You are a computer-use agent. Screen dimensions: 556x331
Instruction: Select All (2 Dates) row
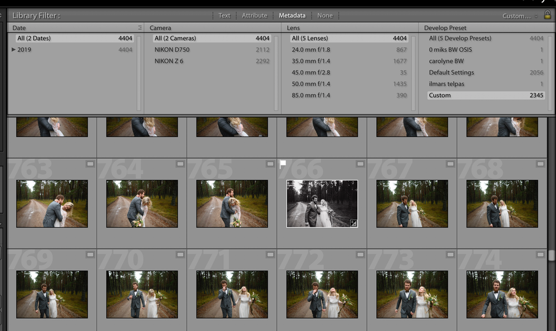click(x=75, y=38)
